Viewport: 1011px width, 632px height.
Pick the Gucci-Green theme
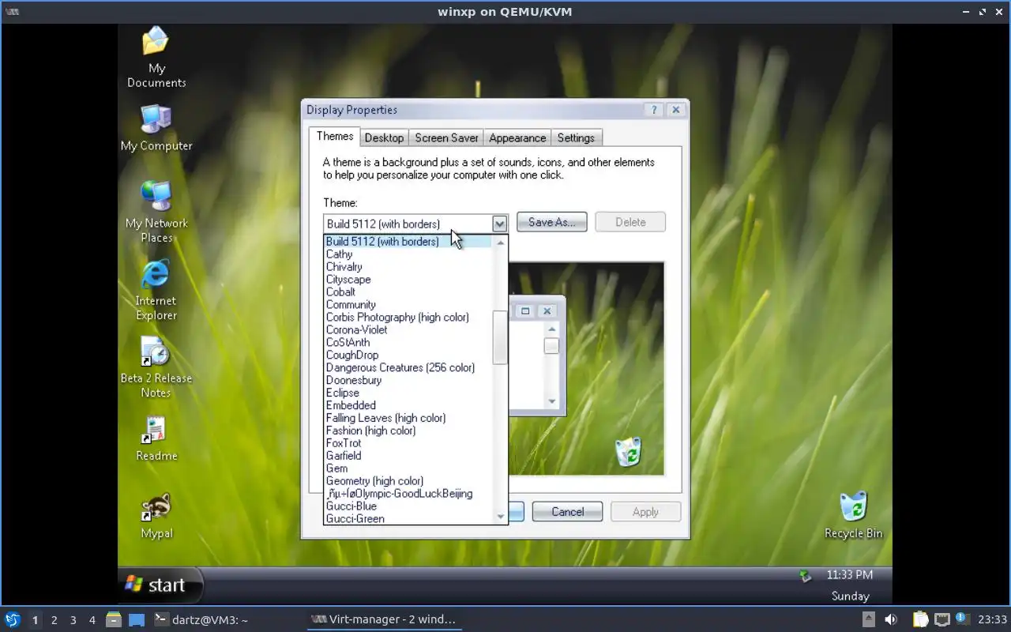tap(408, 519)
